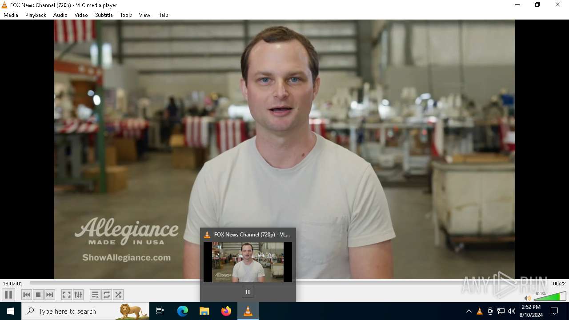The image size is (569, 320).
Task: Pause playback with the main pause button
Action: (8, 295)
